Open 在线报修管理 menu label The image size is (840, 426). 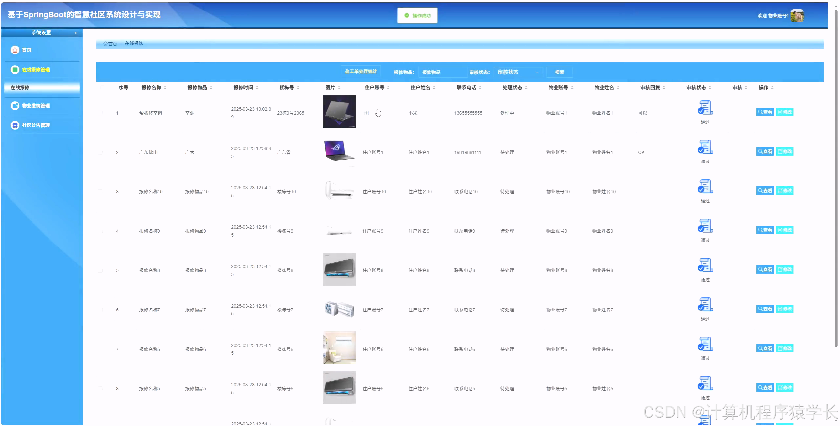point(36,70)
